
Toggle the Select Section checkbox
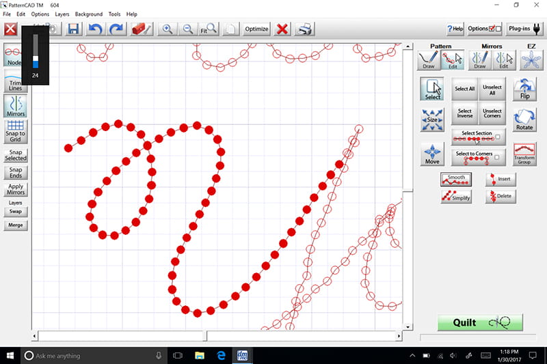[x=497, y=137]
